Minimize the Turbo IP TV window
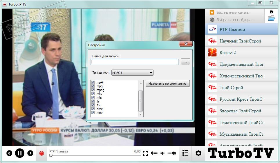 click(x=252, y=3)
